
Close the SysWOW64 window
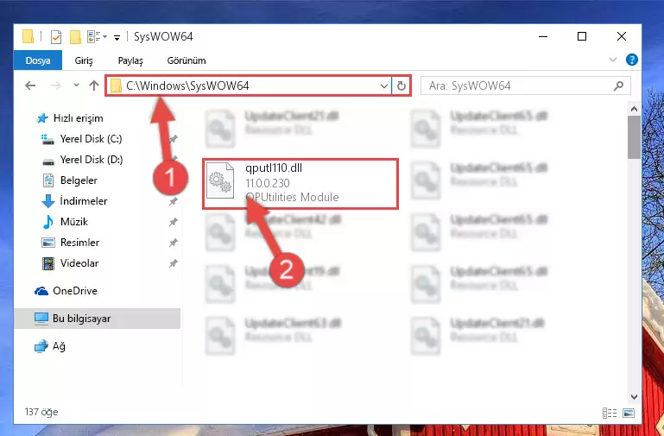pyautogui.click(x=621, y=36)
